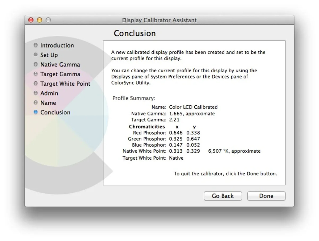Viewport: 319px width, 241px height.
Task: Select the blue Conclusion step bullet
Action: (36, 112)
